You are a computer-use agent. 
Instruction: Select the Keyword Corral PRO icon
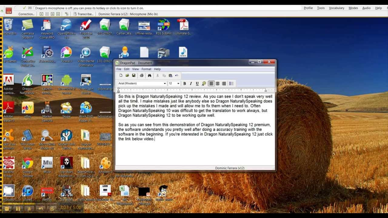tap(47, 29)
